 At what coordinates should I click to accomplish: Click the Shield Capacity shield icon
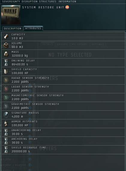coord(6,71)
